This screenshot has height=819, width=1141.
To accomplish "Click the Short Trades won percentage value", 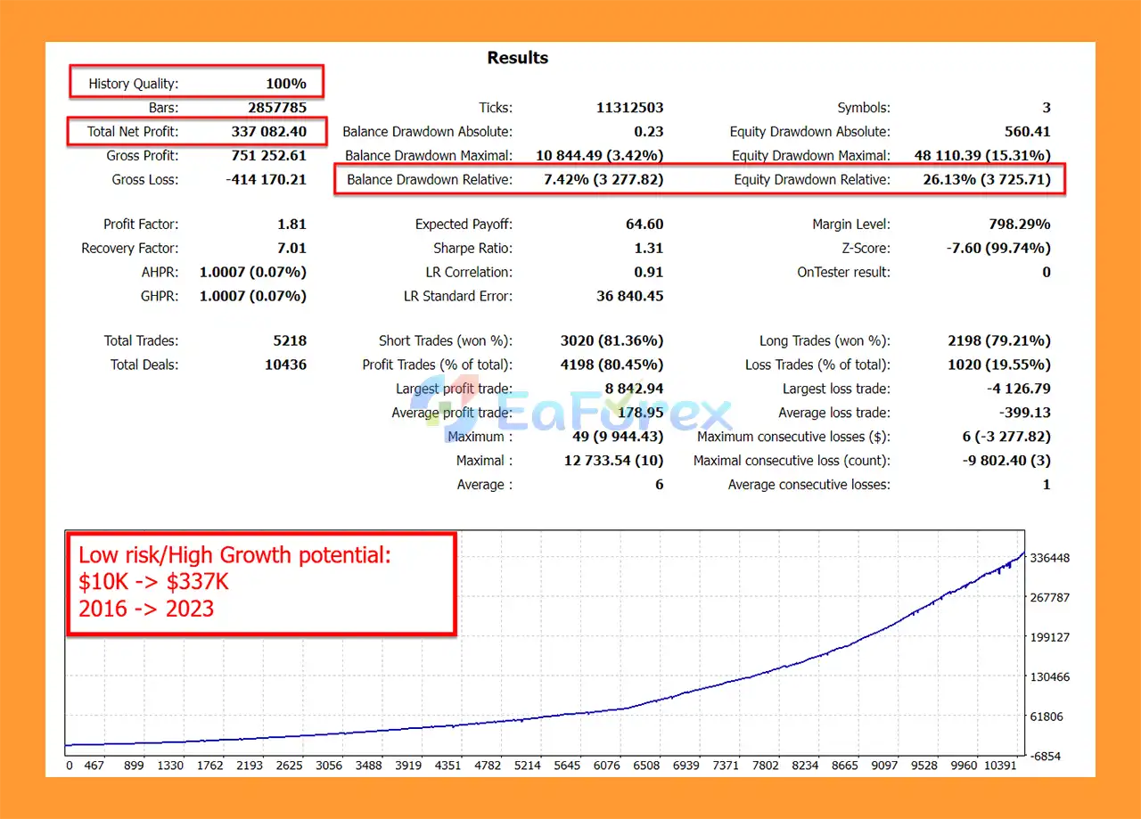I will pyautogui.click(x=612, y=341).
